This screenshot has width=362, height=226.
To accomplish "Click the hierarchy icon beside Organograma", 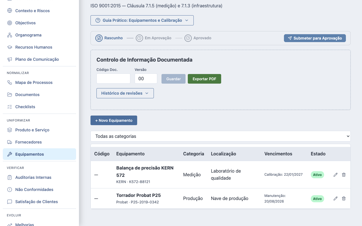I will pyautogui.click(x=10, y=35).
